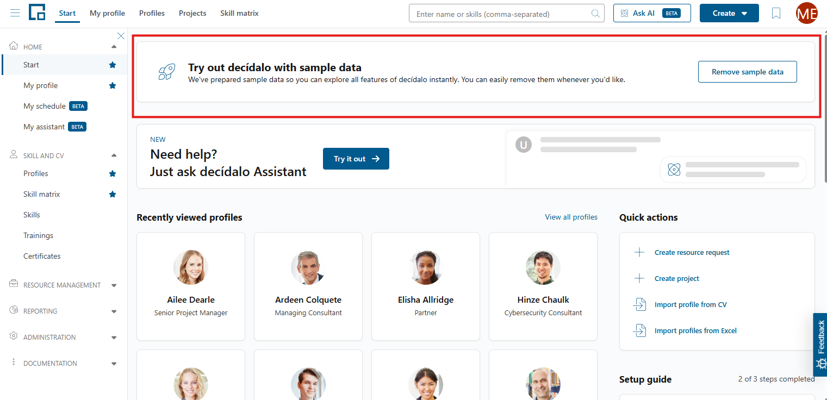Open the Skill matrix top tab

(239, 13)
